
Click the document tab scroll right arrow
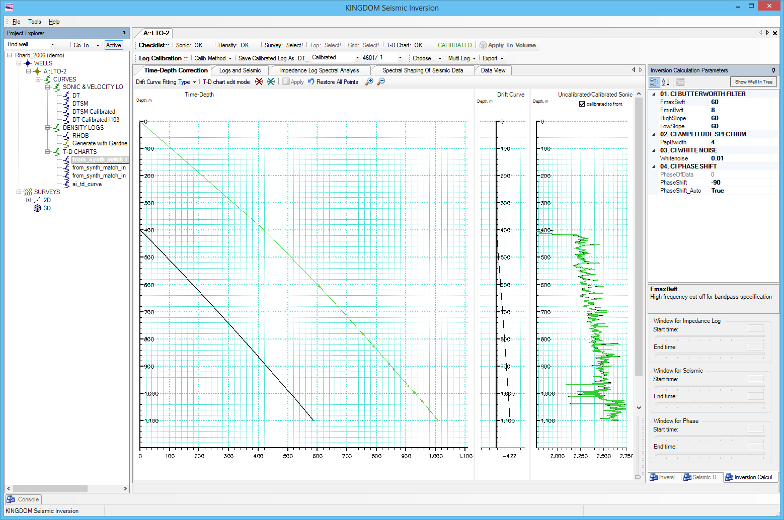[767, 33]
